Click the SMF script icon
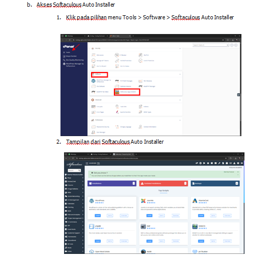The image size is (276, 260). click(x=143, y=226)
